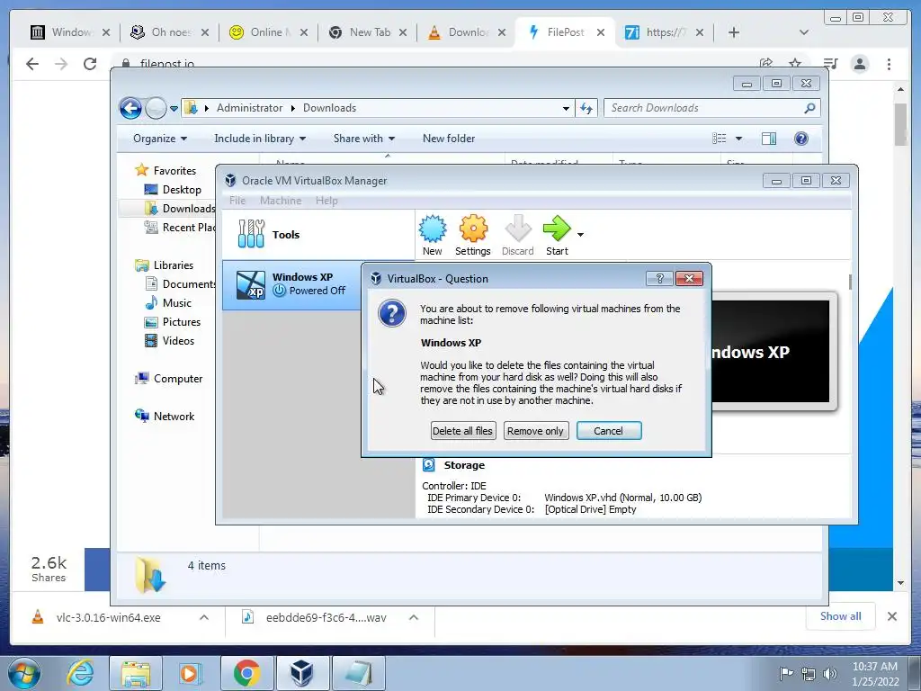Switch to the Oh noes browser tab
The image size is (921, 691).
(169, 32)
